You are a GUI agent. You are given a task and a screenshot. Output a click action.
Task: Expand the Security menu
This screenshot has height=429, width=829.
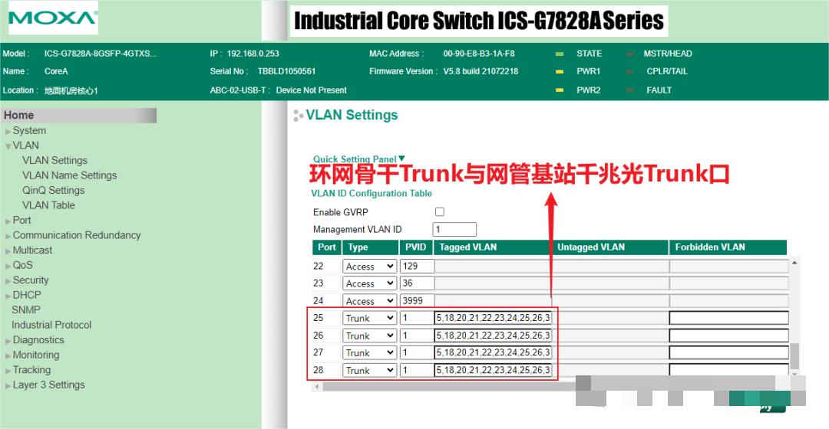[x=8, y=281]
